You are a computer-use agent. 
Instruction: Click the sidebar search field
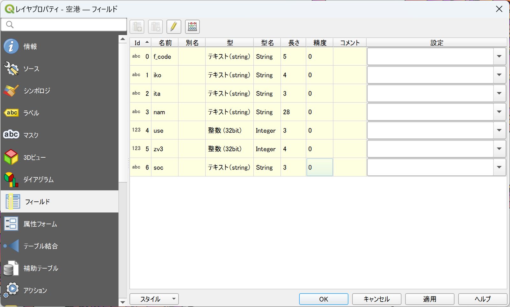[x=64, y=25]
